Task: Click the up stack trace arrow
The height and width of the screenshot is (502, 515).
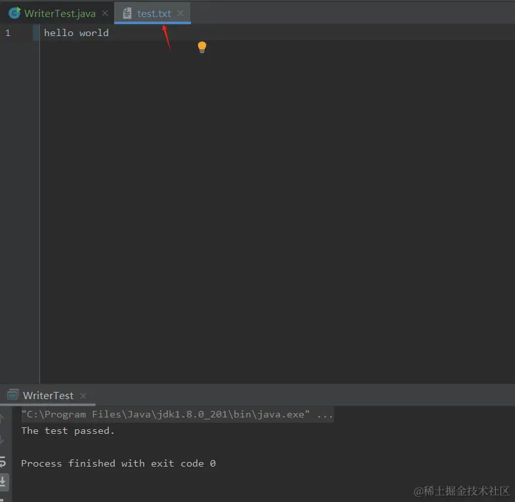Action: pyautogui.click(x=2, y=417)
